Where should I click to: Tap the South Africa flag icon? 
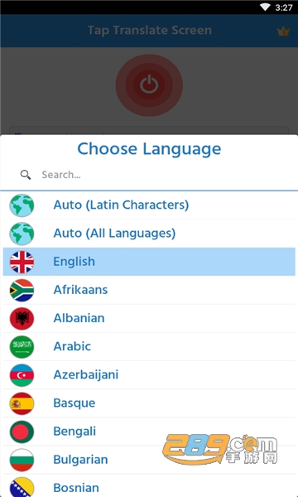[22, 290]
